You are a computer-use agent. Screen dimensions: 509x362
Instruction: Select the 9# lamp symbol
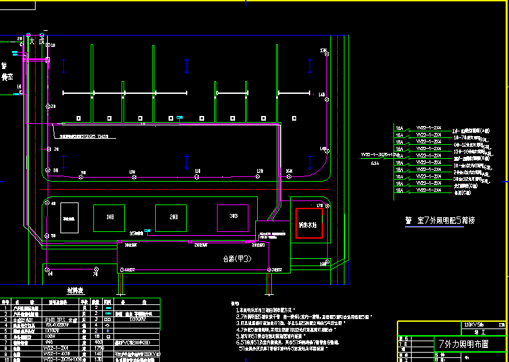click(81, 177)
